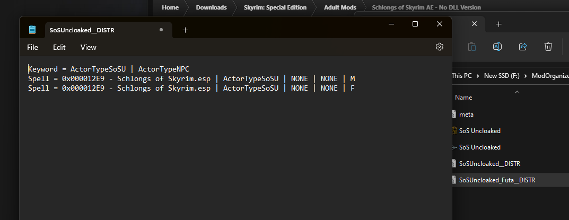Click the Downloads breadcrumb

[x=211, y=7]
